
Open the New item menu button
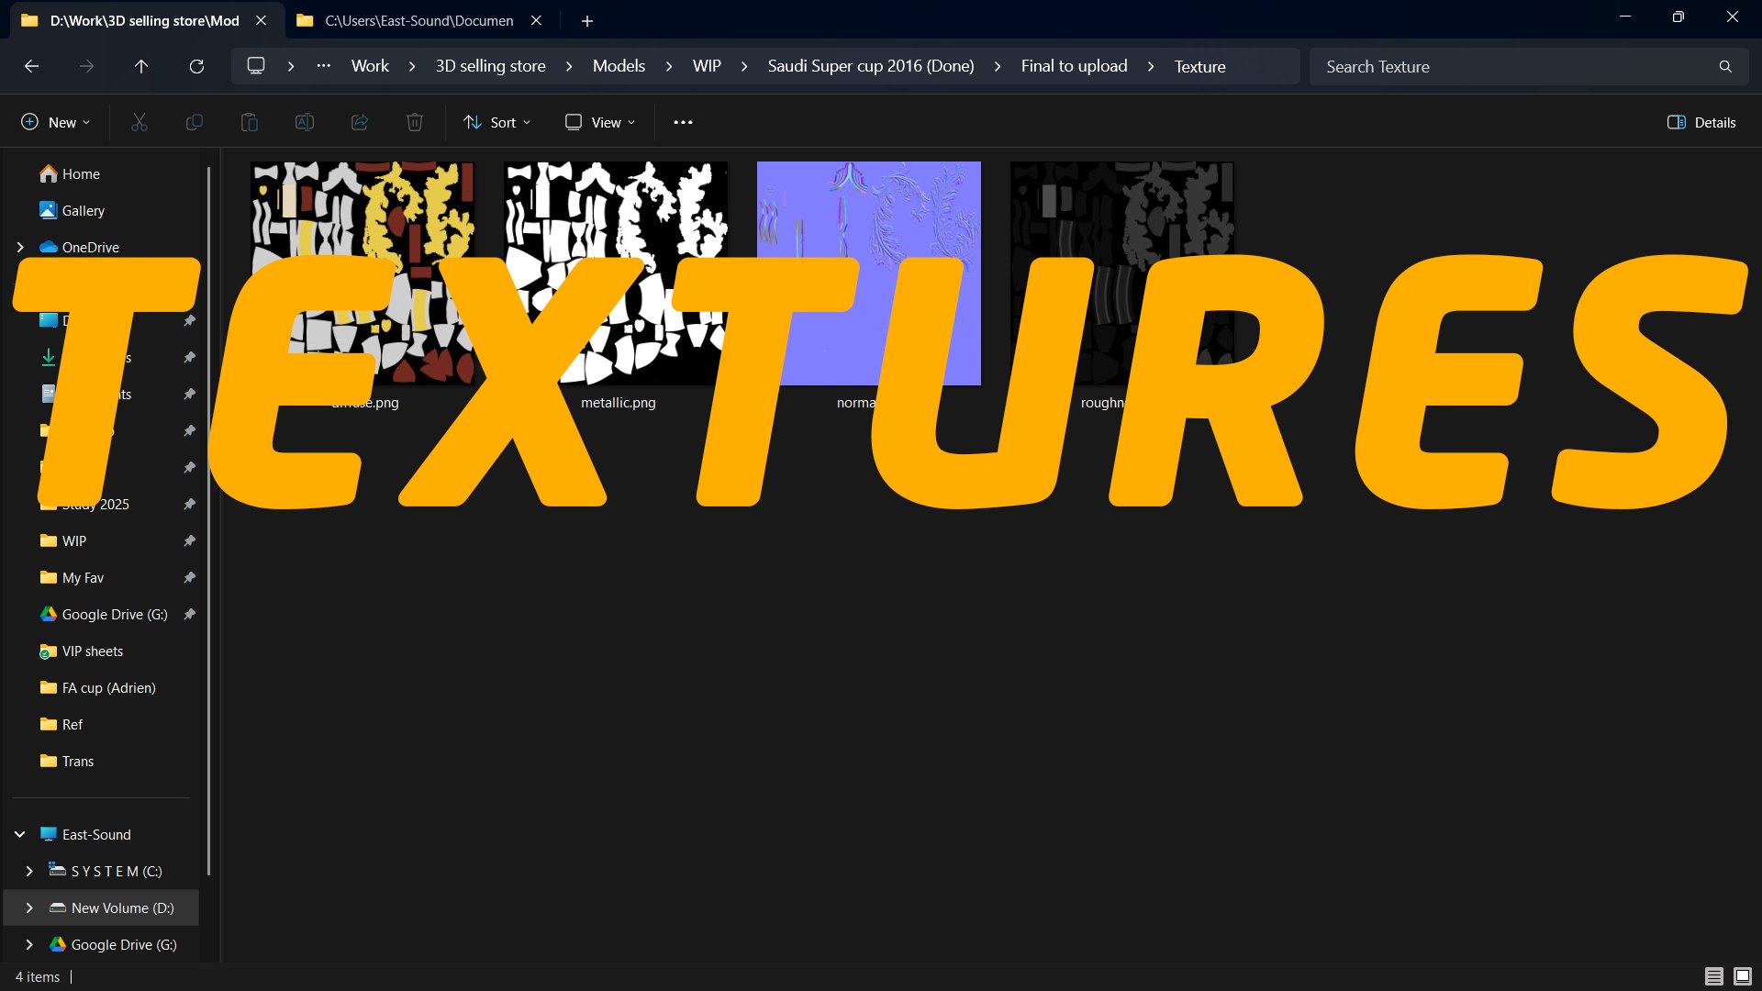[55, 122]
